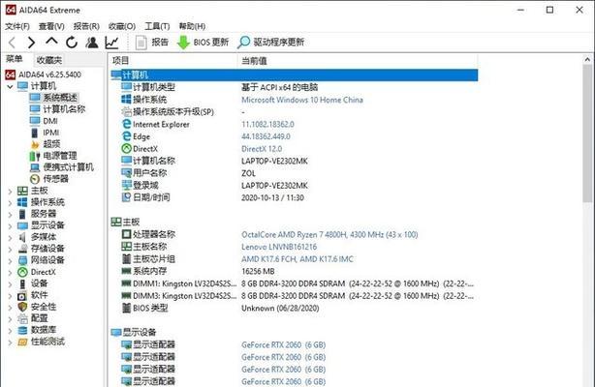595x387 pixels.
Task: Go back with the left arrow toolbar icon
Action: point(12,43)
